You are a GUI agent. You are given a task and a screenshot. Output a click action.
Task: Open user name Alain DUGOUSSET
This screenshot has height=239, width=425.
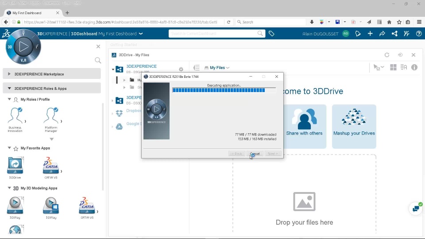321,34
